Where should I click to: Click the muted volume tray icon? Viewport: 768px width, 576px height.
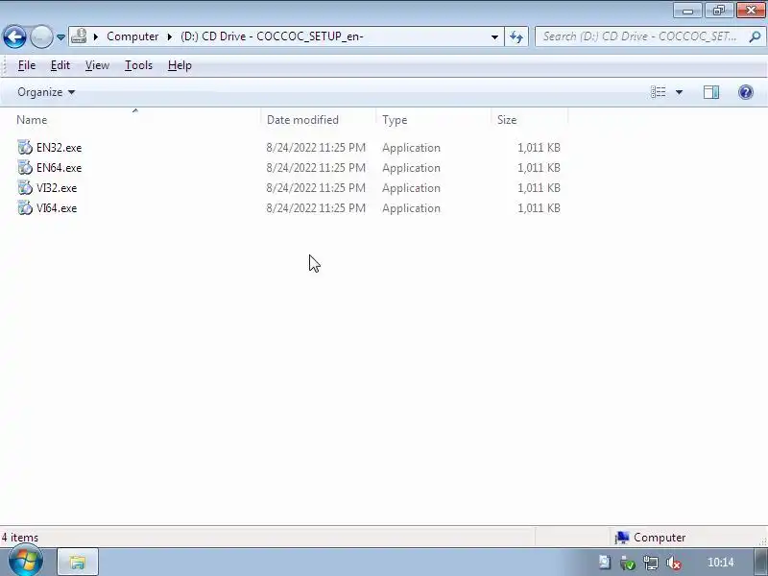point(674,564)
